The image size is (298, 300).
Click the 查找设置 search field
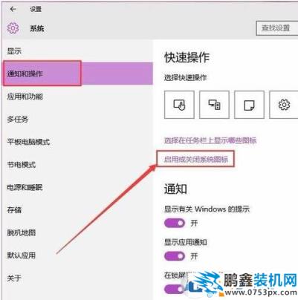[x=277, y=28]
